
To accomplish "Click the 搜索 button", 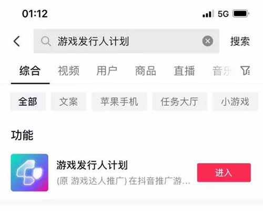I will point(240,42).
